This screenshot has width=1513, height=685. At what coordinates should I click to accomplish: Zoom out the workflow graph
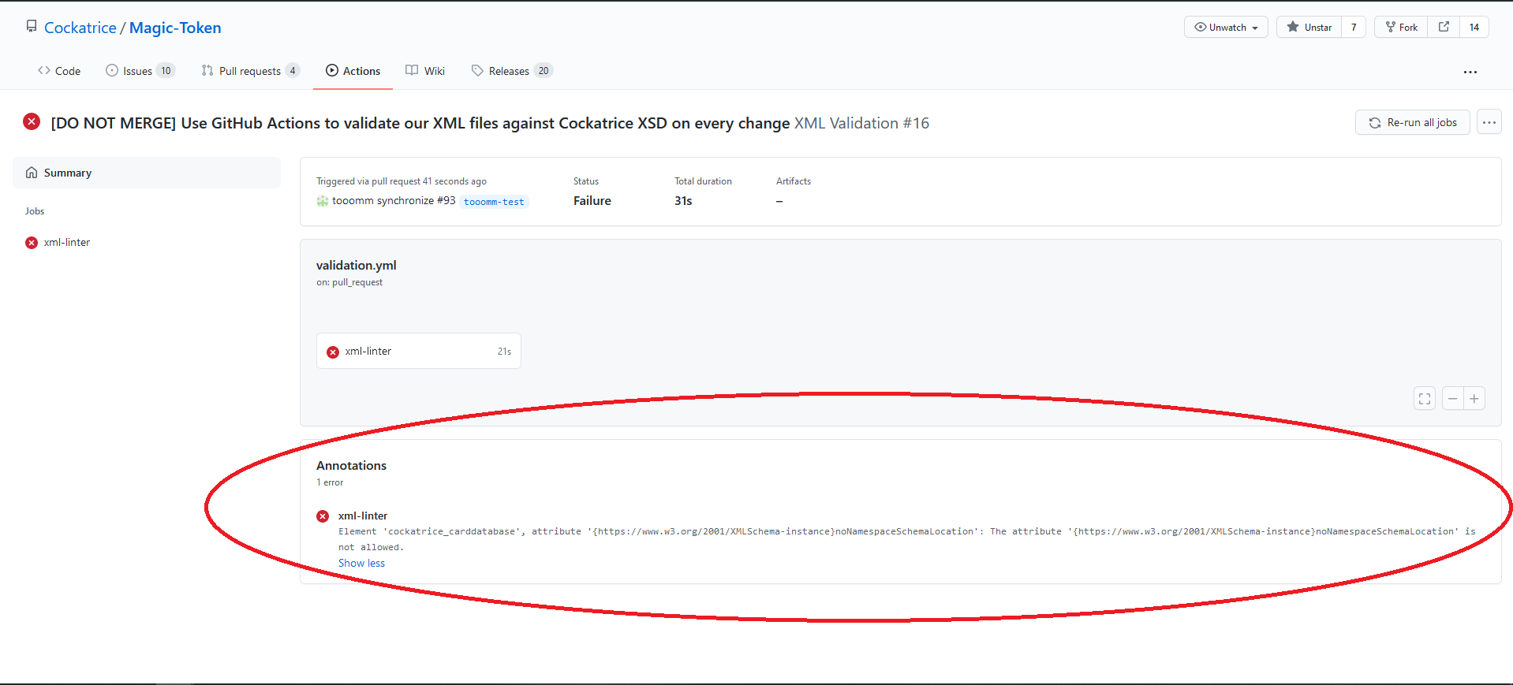pyautogui.click(x=1453, y=399)
